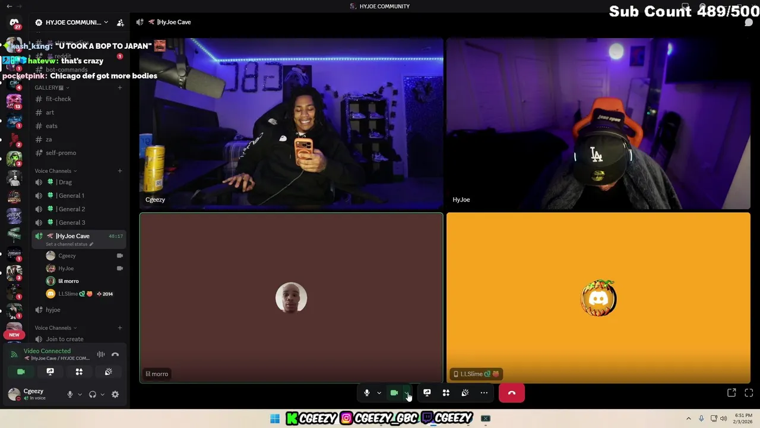Join General 3 voice channel

coord(78,222)
